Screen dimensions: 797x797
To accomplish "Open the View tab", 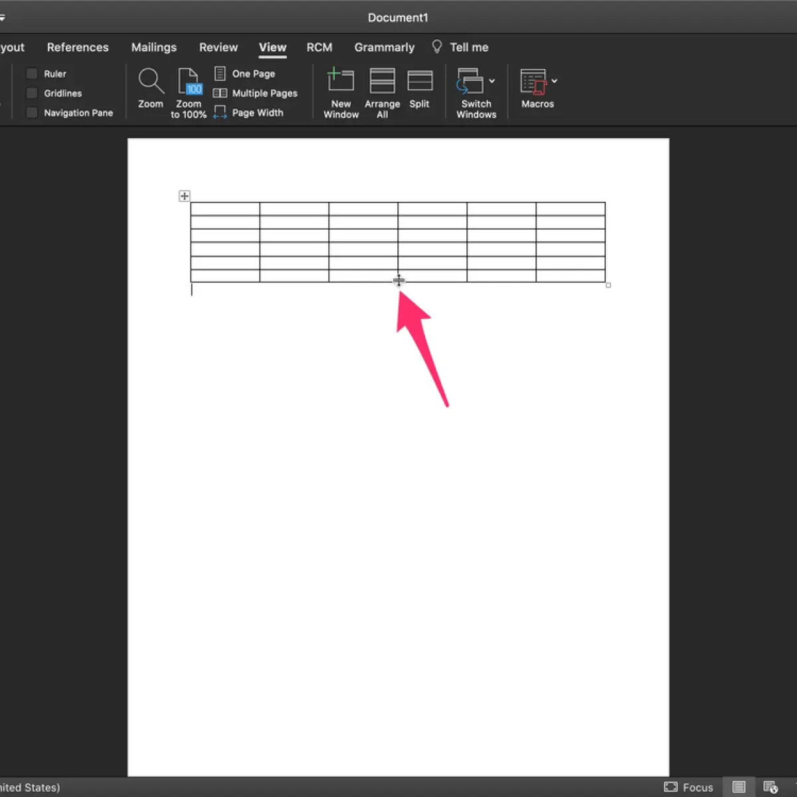I will 273,47.
